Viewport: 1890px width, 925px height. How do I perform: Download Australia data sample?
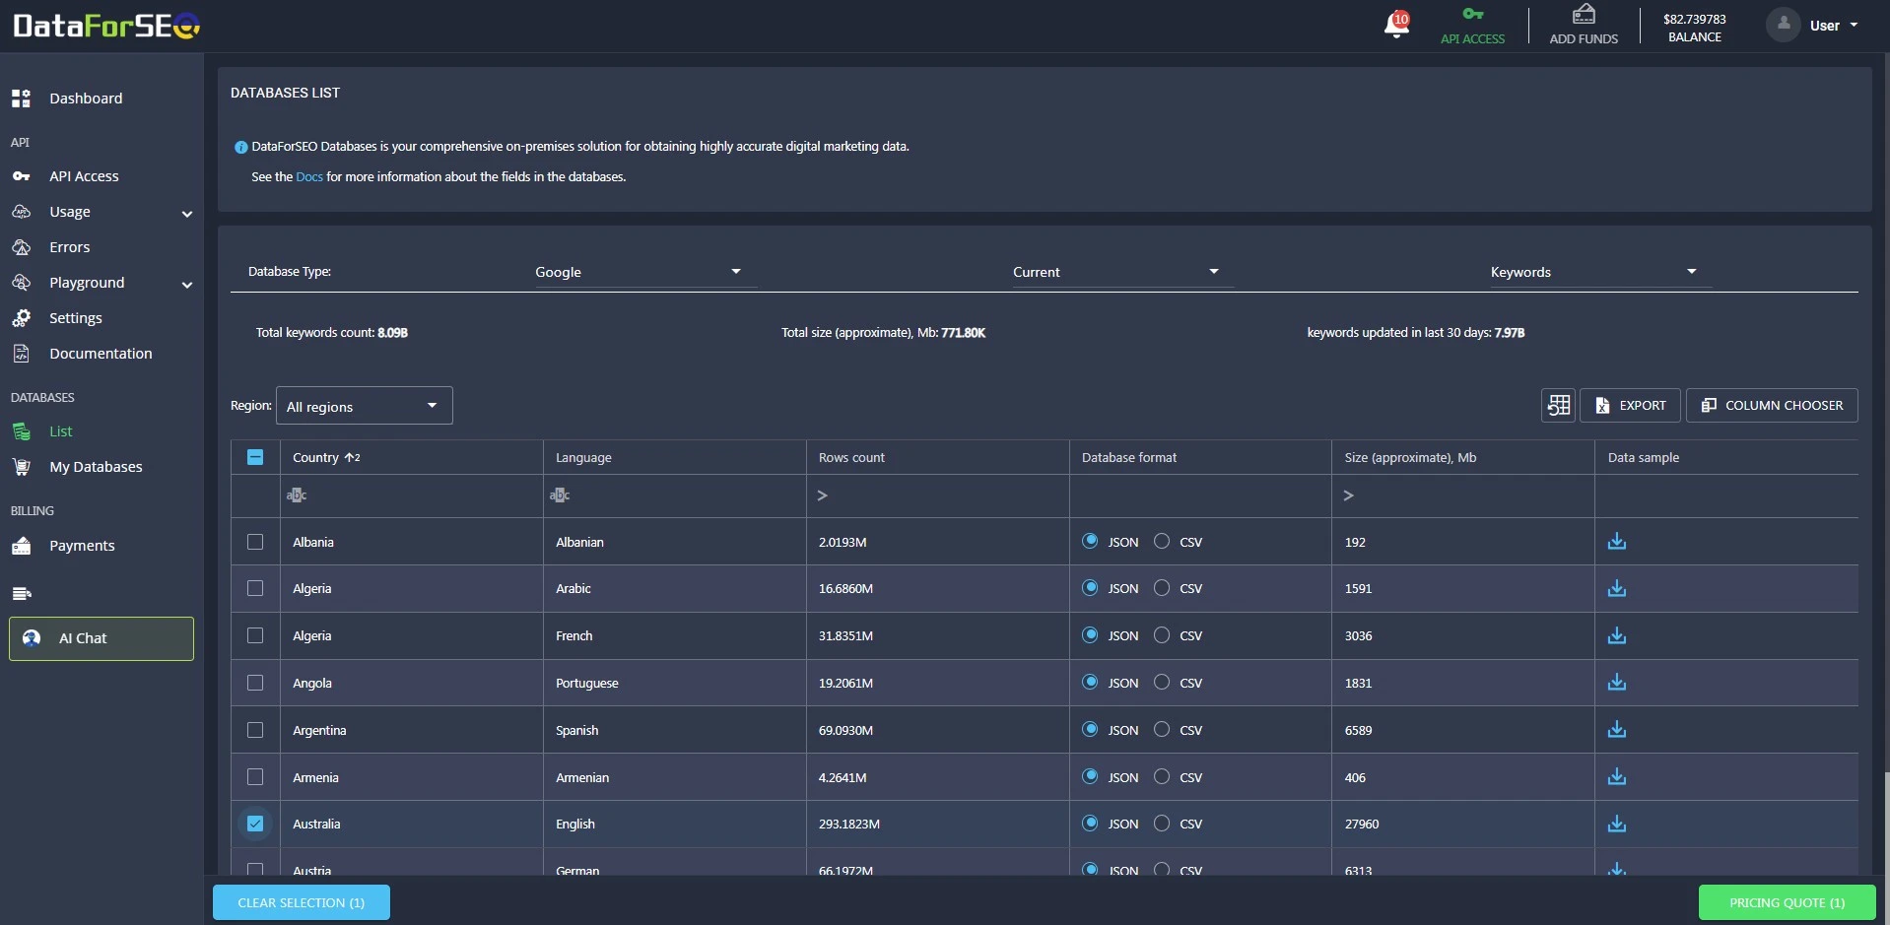coord(1617,824)
